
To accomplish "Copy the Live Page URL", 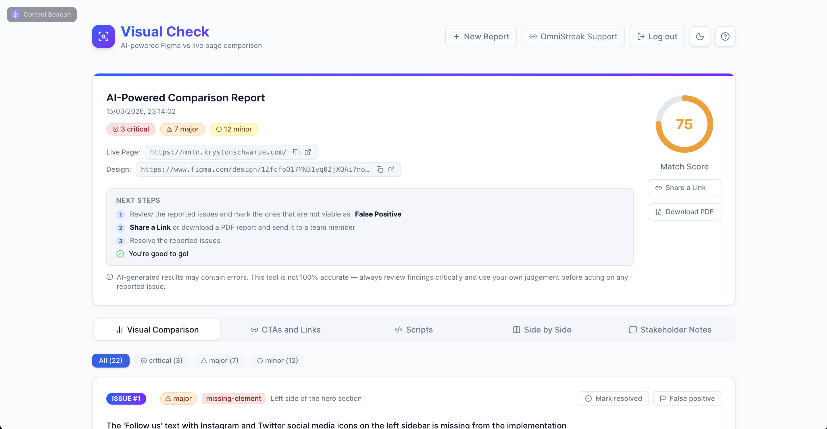I will pos(296,152).
